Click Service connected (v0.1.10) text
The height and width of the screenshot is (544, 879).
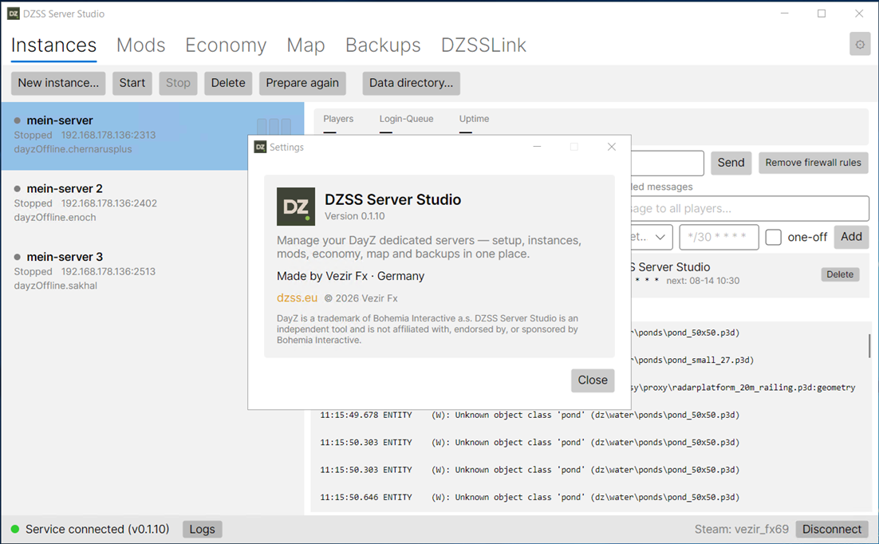pos(97,530)
